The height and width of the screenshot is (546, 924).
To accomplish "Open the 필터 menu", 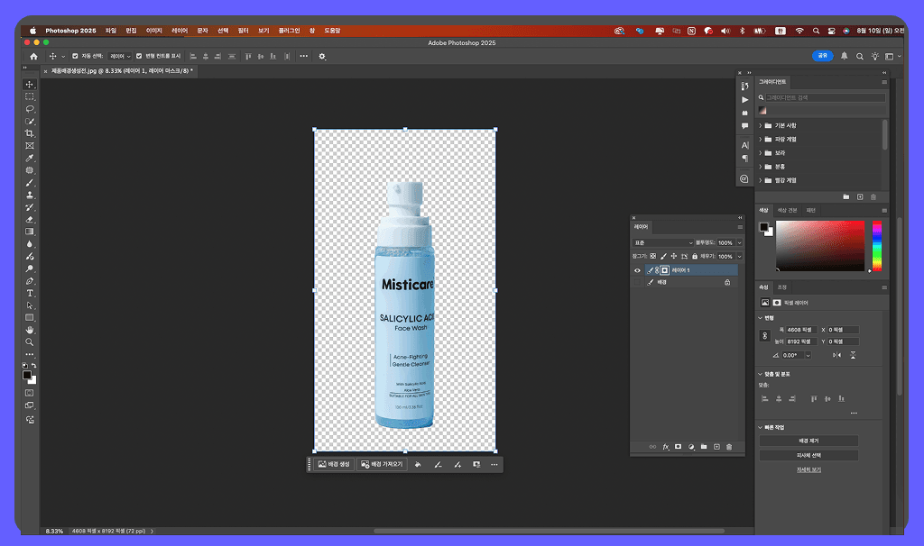I will click(243, 31).
